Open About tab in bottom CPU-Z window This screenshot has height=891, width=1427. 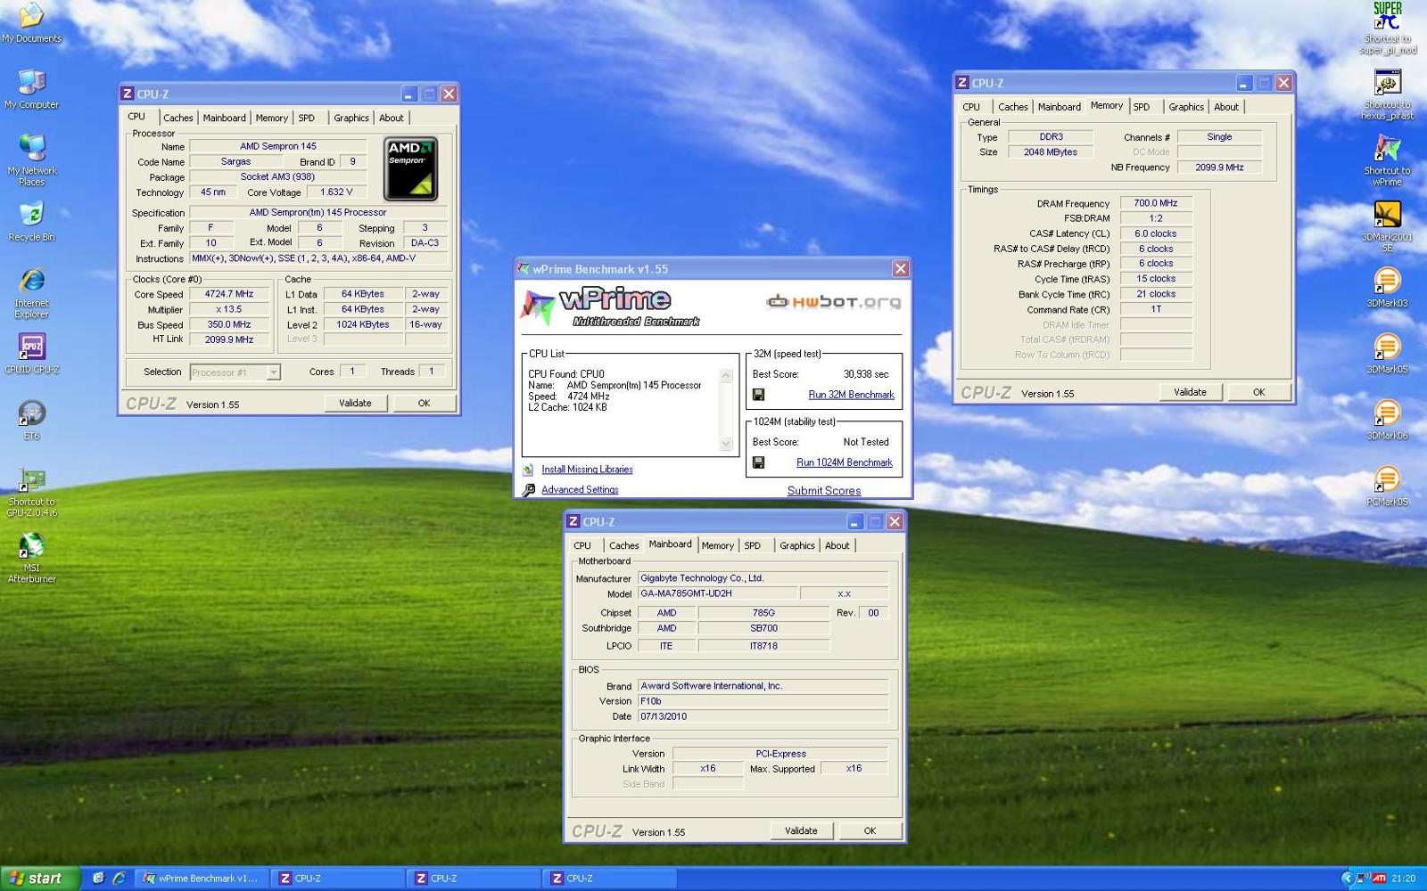click(837, 545)
